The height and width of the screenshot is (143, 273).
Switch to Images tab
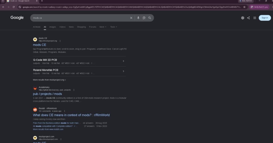(x=53, y=27)
